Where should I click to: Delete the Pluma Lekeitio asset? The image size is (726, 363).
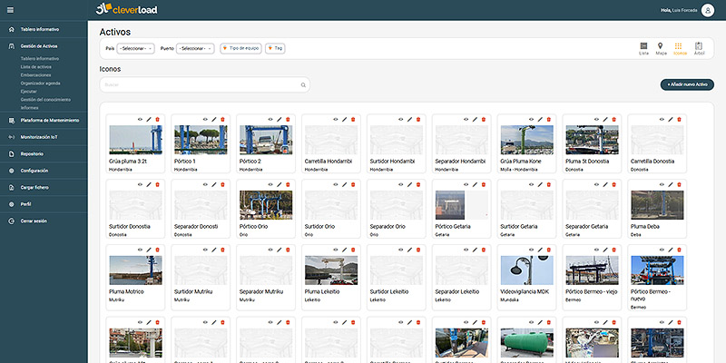tap(353, 250)
